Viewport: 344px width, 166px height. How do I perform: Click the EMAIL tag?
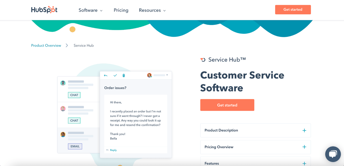[75, 146]
